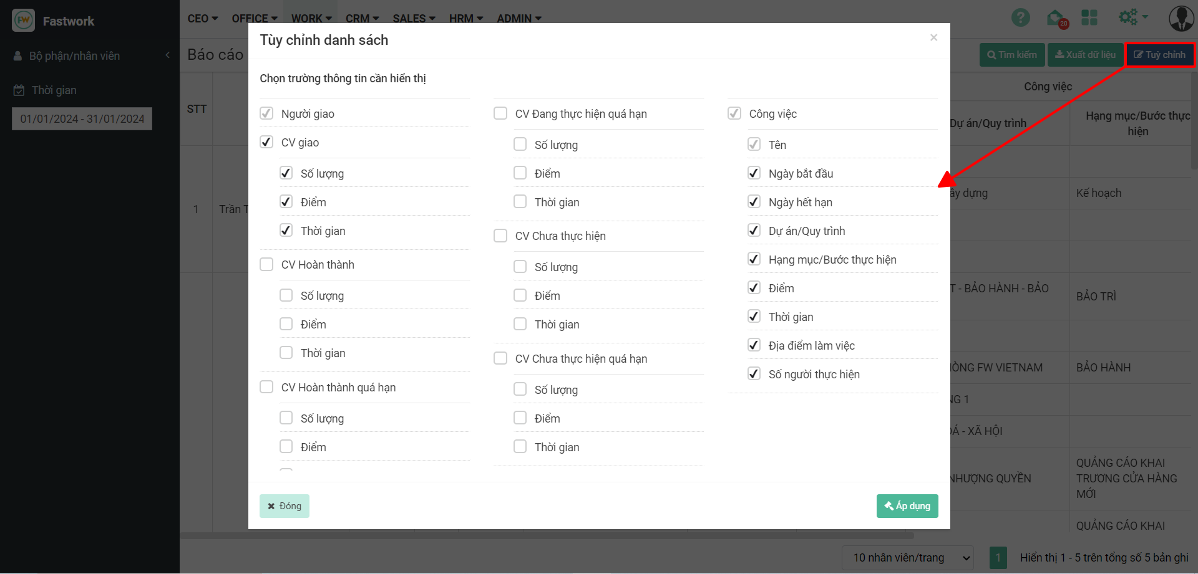
Task: Uncheck the CV giao checkbox
Action: pyautogui.click(x=266, y=142)
